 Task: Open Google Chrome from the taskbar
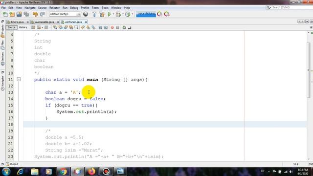(63, 172)
